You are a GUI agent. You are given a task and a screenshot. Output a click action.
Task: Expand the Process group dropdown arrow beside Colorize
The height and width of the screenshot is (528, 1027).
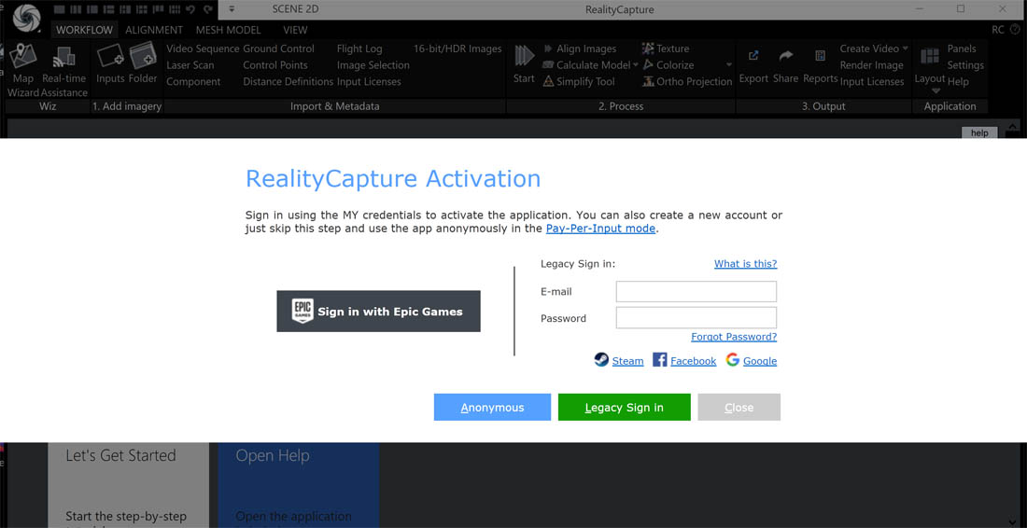pos(729,64)
